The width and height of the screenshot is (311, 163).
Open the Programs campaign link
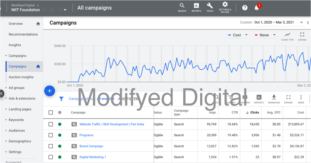86,135
